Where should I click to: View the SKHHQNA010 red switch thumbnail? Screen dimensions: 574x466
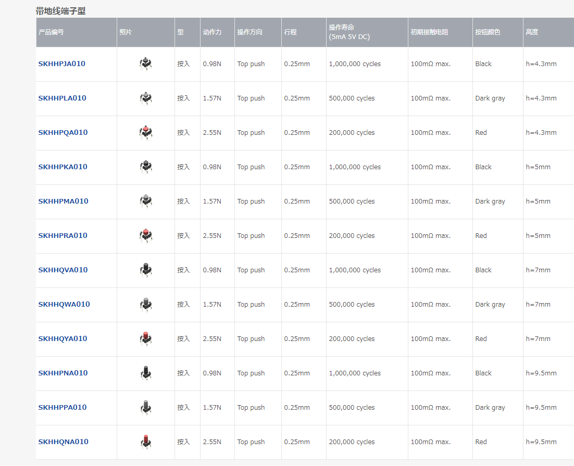pyautogui.click(x=146, y=442)
